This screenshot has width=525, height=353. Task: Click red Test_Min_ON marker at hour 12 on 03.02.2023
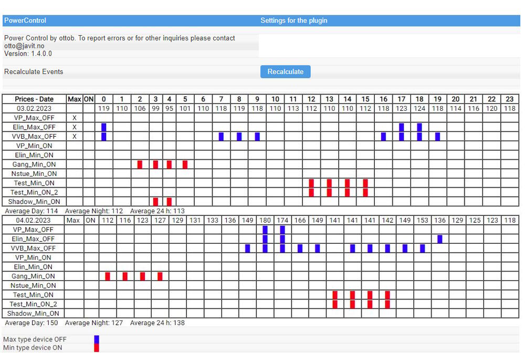pyautogui.click(x=311, y=183)
